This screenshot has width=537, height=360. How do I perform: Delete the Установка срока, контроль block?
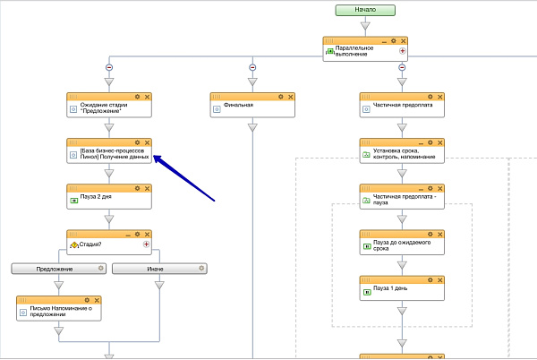[x=440, y=142]
